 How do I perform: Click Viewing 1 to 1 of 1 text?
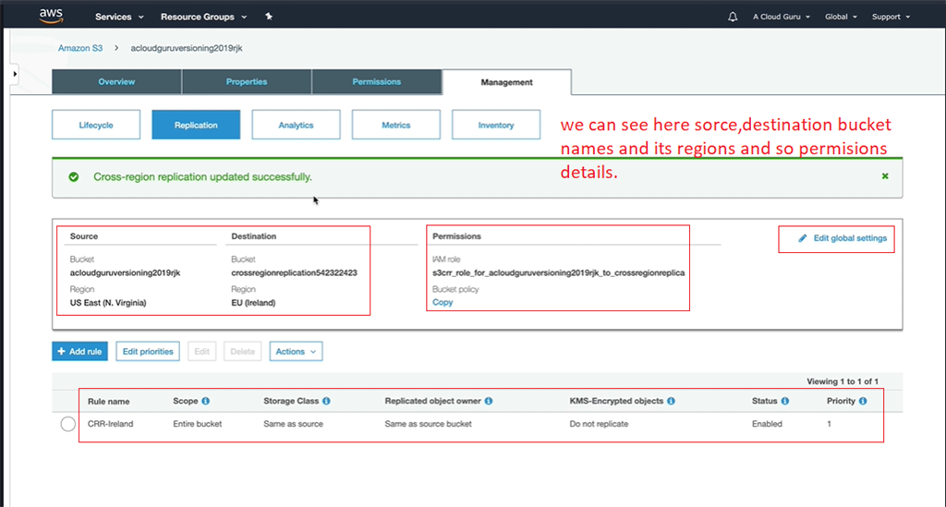[x=843, y=381]
